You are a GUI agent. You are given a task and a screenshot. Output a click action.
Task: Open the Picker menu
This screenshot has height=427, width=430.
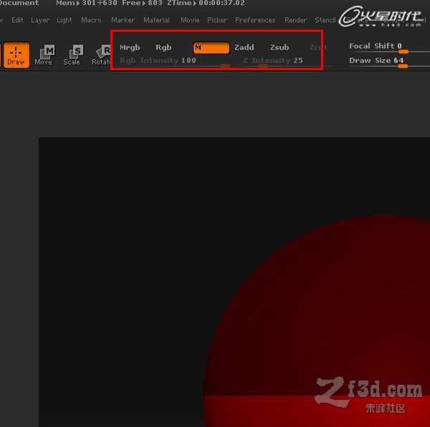(x=217, y=20)
